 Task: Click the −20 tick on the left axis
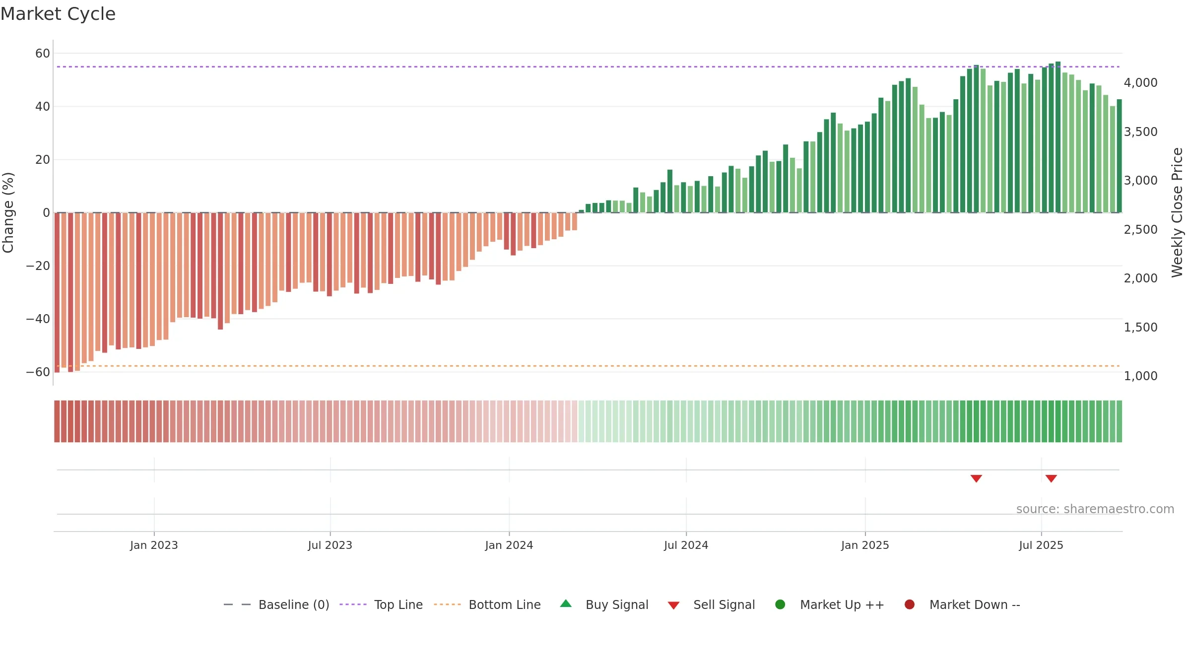tap(38, 266)
